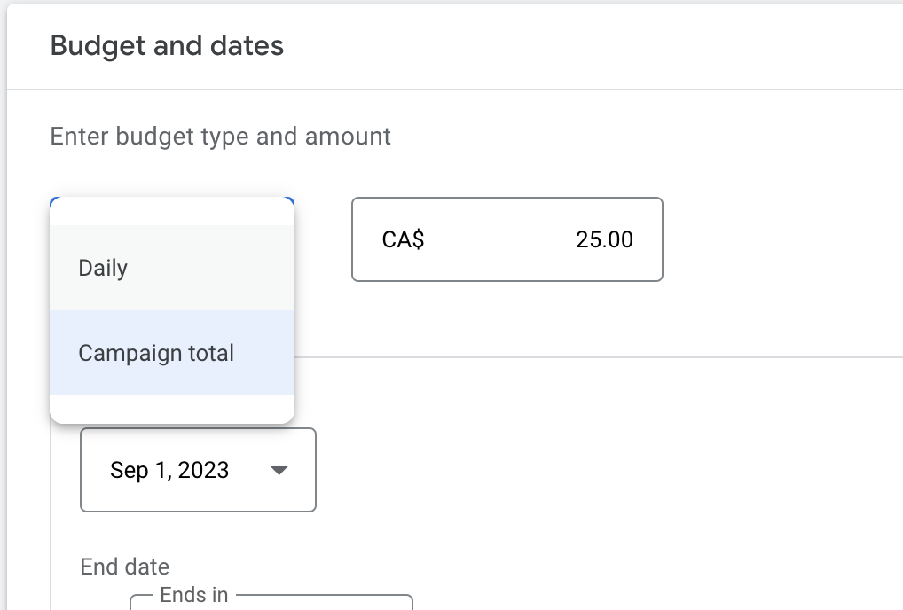The height and width of the screenshot is (610, 903).
Task: Click the 25.00 amount value
Action: (x=604, y=239)
